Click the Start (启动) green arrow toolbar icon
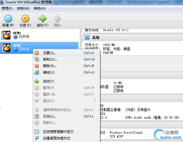 [x=42, y=18]
